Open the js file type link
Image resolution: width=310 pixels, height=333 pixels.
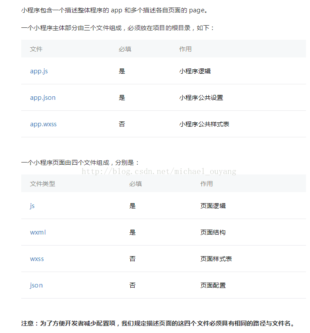tap(32, 206)
